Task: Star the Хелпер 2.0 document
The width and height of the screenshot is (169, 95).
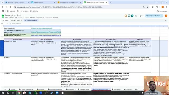Action: pyautogui.click(x=15, y=15)
